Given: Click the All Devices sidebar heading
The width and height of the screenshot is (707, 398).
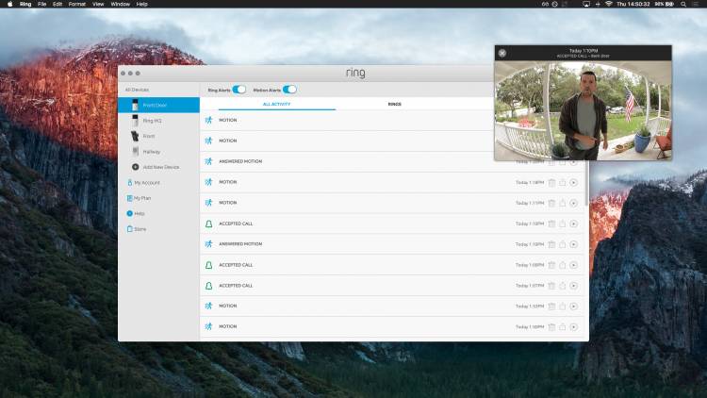Looking at the screenshot, I should (x=137, y=90).
